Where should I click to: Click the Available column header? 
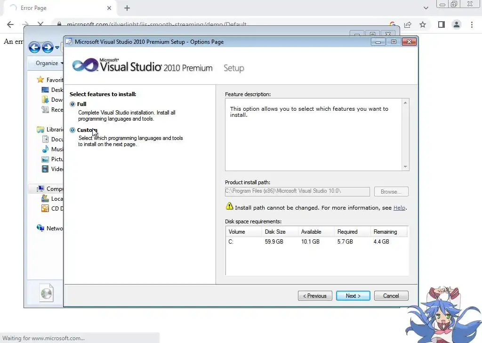(316, 232)
